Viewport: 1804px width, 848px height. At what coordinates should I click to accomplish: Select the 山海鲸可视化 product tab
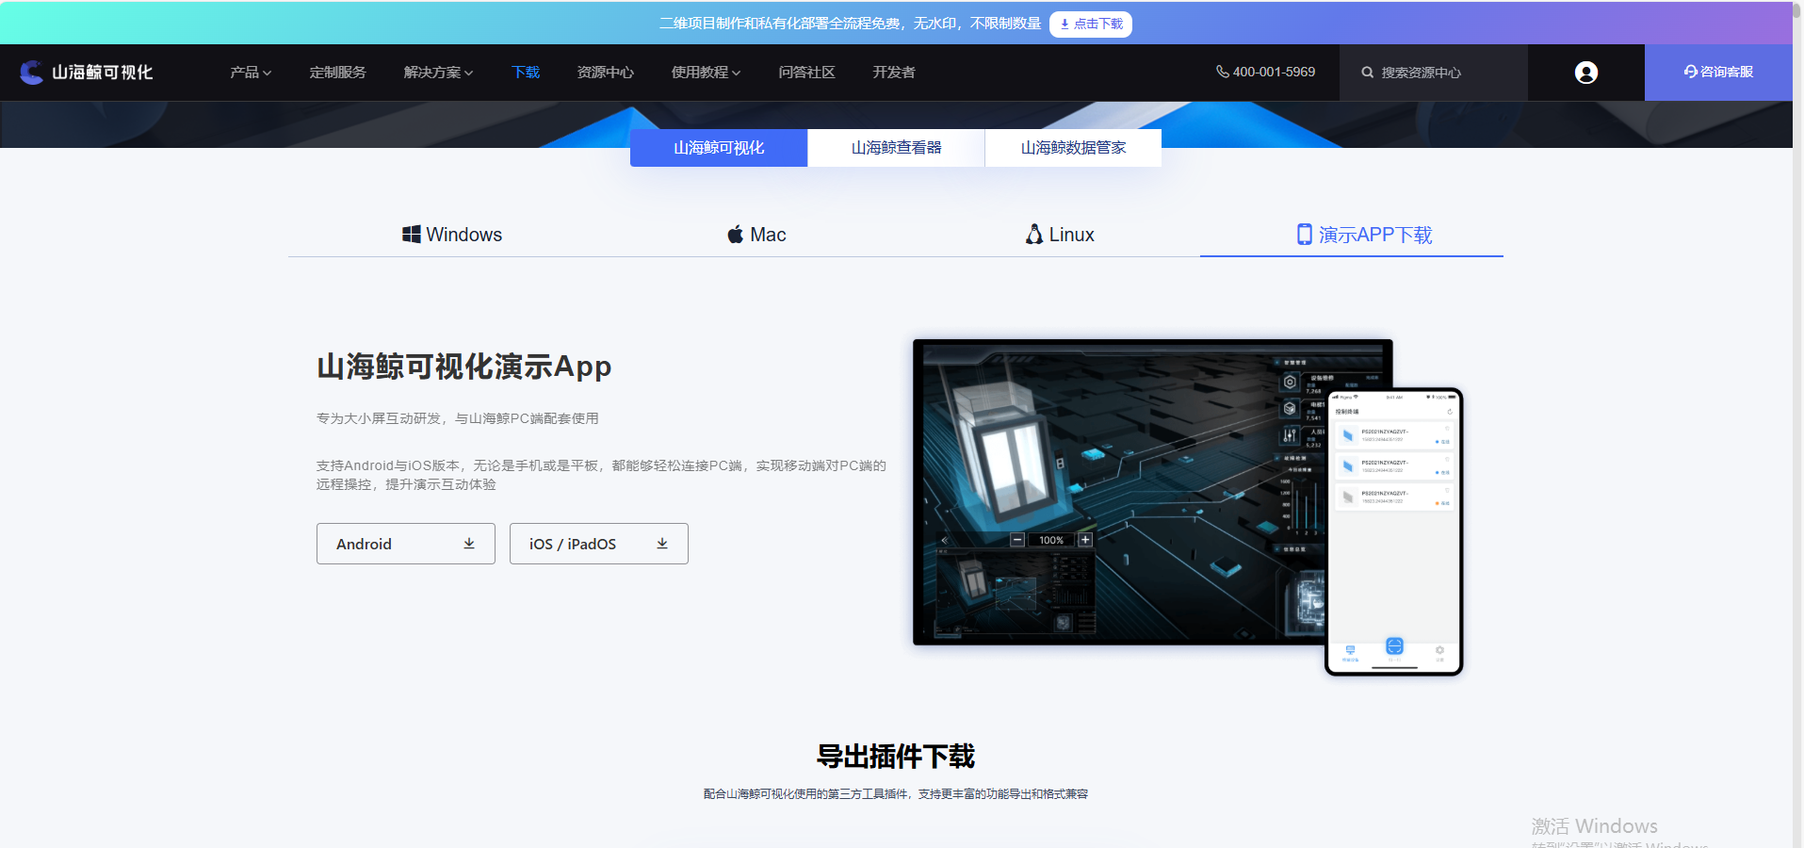719,148
